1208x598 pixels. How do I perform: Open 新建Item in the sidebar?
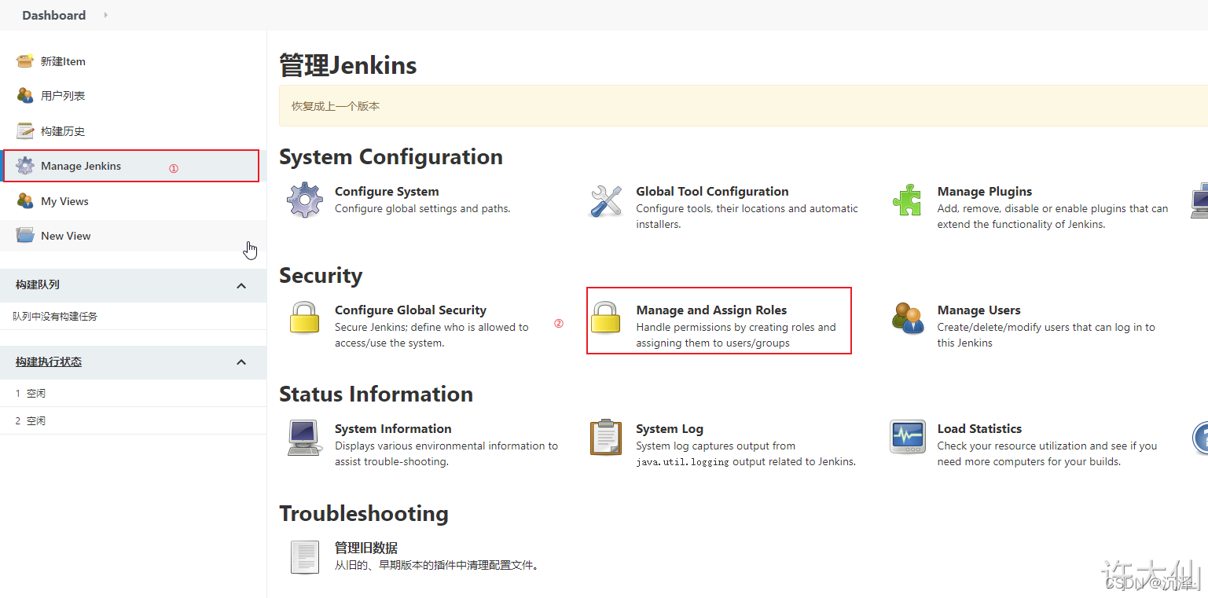[x=63, y=61]
